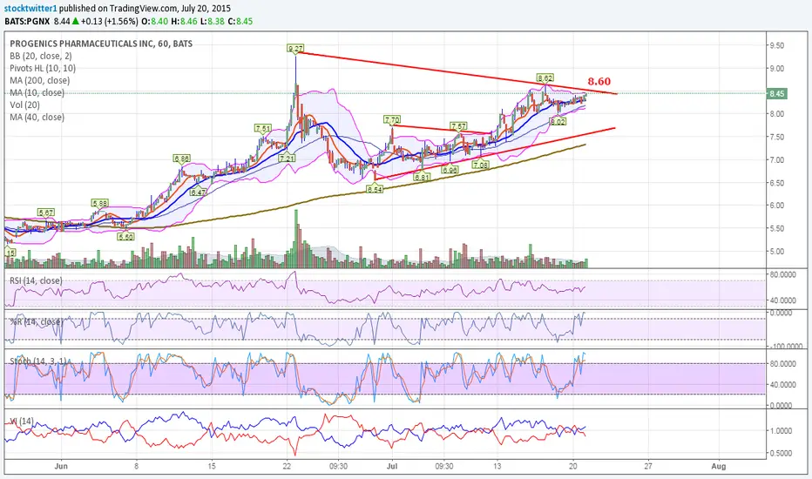
Task: Click the Jul date axis label
Action: [x=392, y=466]
